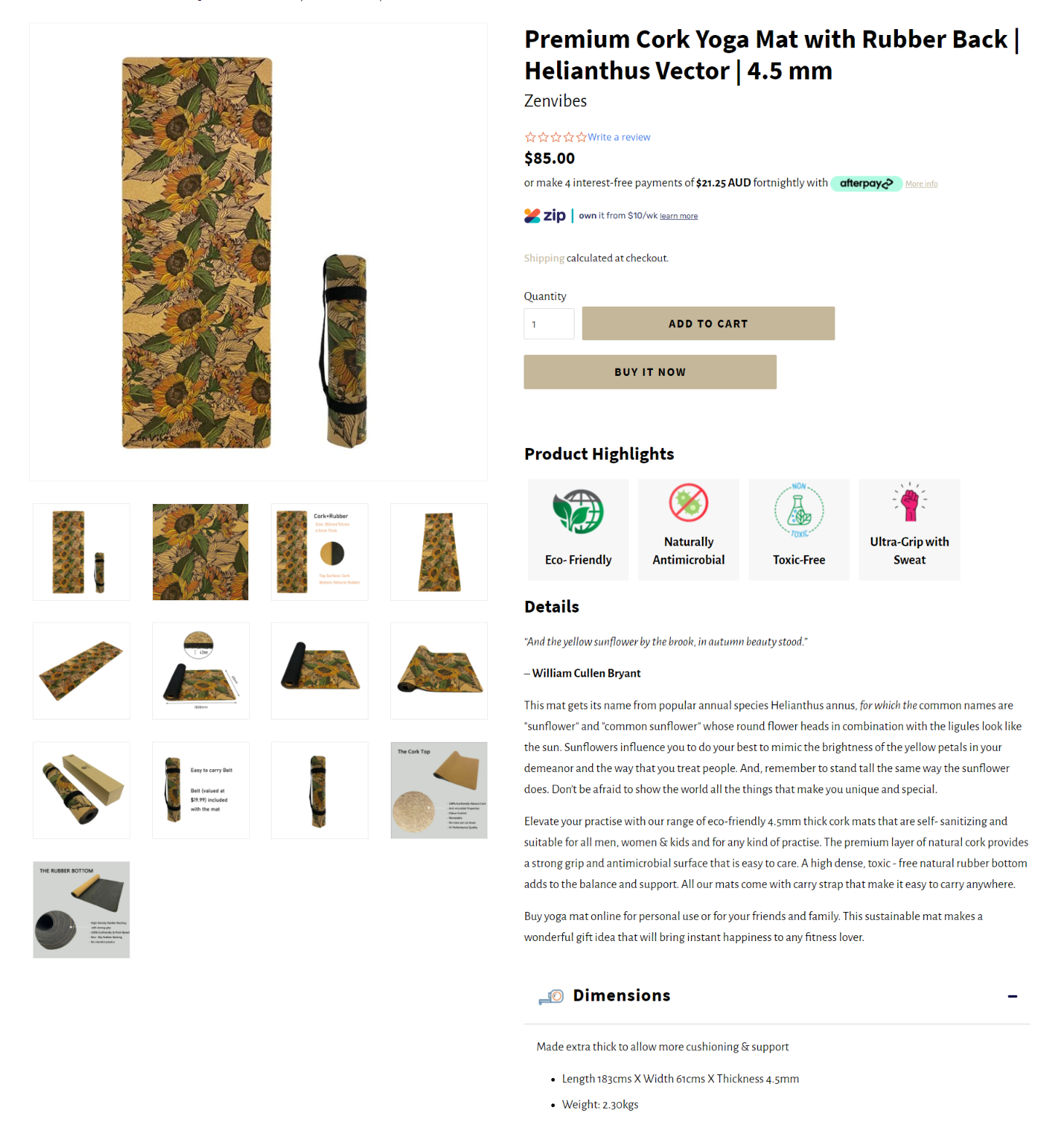Screen dimensions: 1045x1145
Task: Click the Naturally Antimicrobial germ icon
Action: [x=688, y=503]
